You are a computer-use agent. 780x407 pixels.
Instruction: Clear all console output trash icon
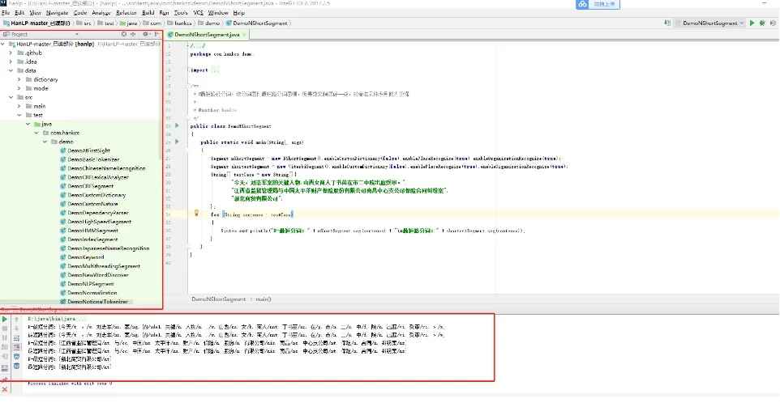click(16, 367)
